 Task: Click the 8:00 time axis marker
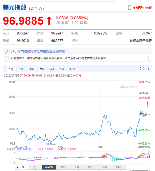101,147
